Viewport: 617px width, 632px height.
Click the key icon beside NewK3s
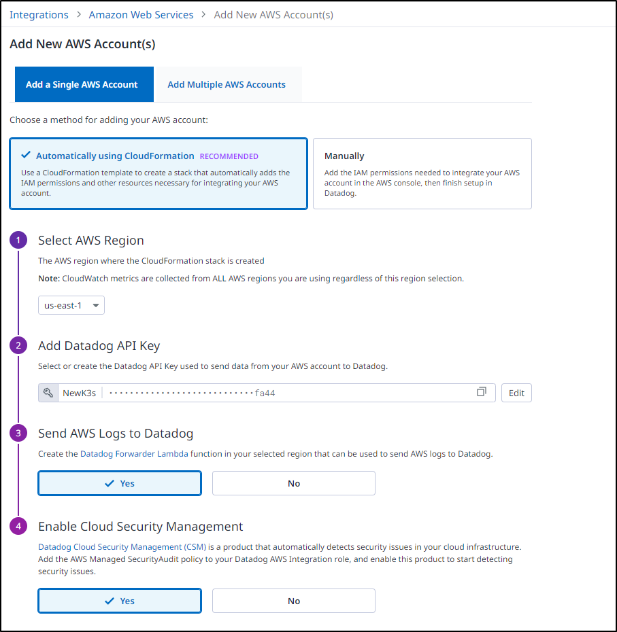pos(48,393)
